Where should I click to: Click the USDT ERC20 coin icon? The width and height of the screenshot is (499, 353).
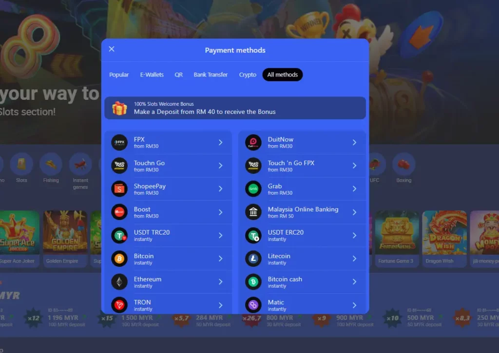coord(253,235)
